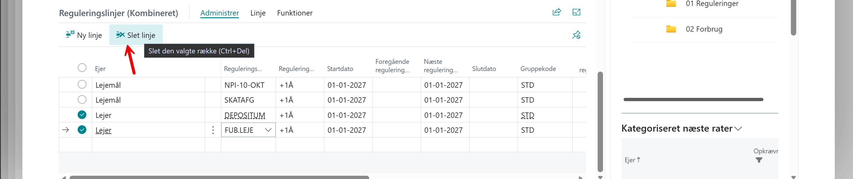Image resolution: width=853 pixels, height=179 pixels.
Task: Open the 02 Forbrug folder icon
Action: pos(671,29)
